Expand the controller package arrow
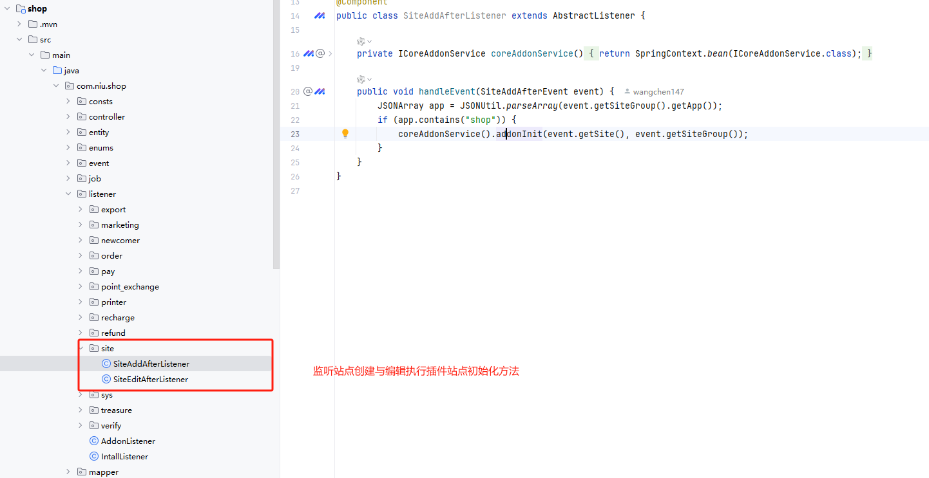929x478 pixels. (x=68, y=117)
